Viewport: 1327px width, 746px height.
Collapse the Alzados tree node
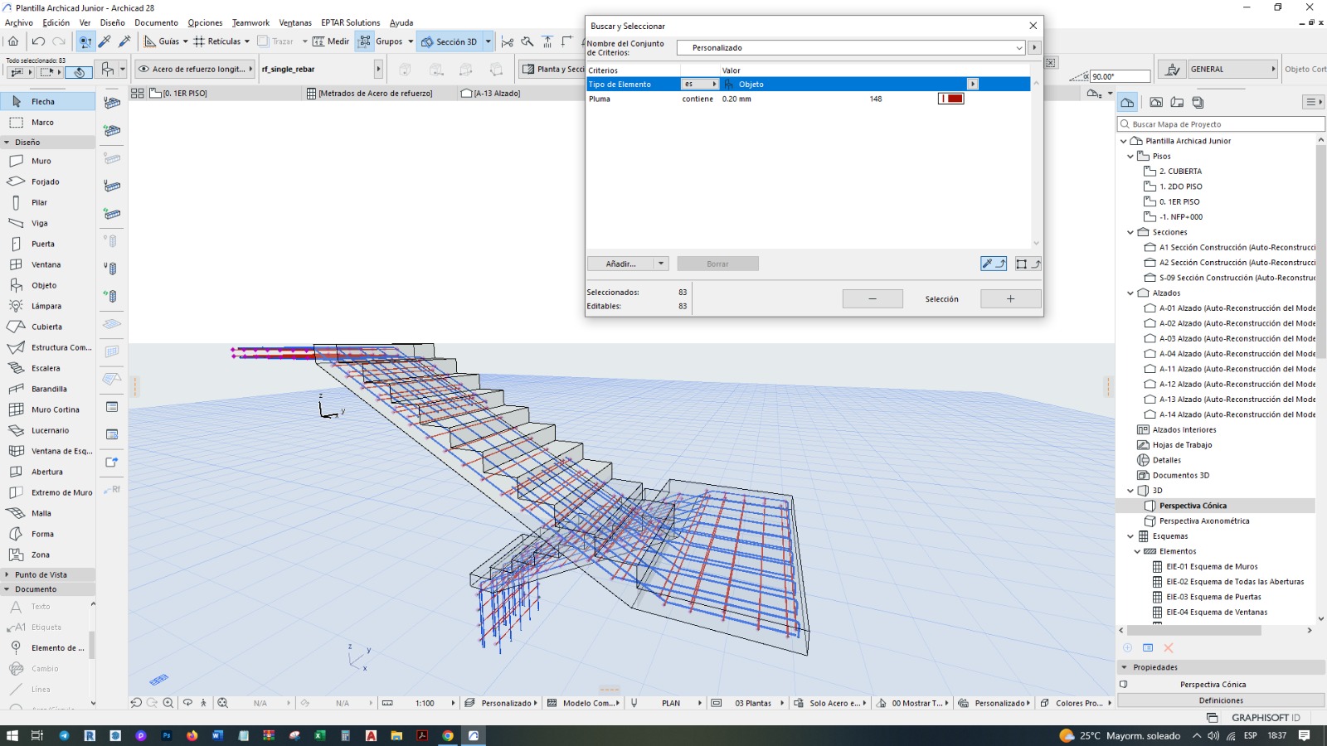(1130, 293)
